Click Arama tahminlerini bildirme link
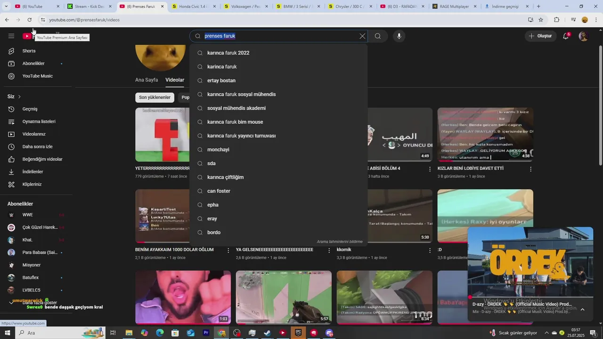This screenshot has width=603, height=339. (340, 242)
